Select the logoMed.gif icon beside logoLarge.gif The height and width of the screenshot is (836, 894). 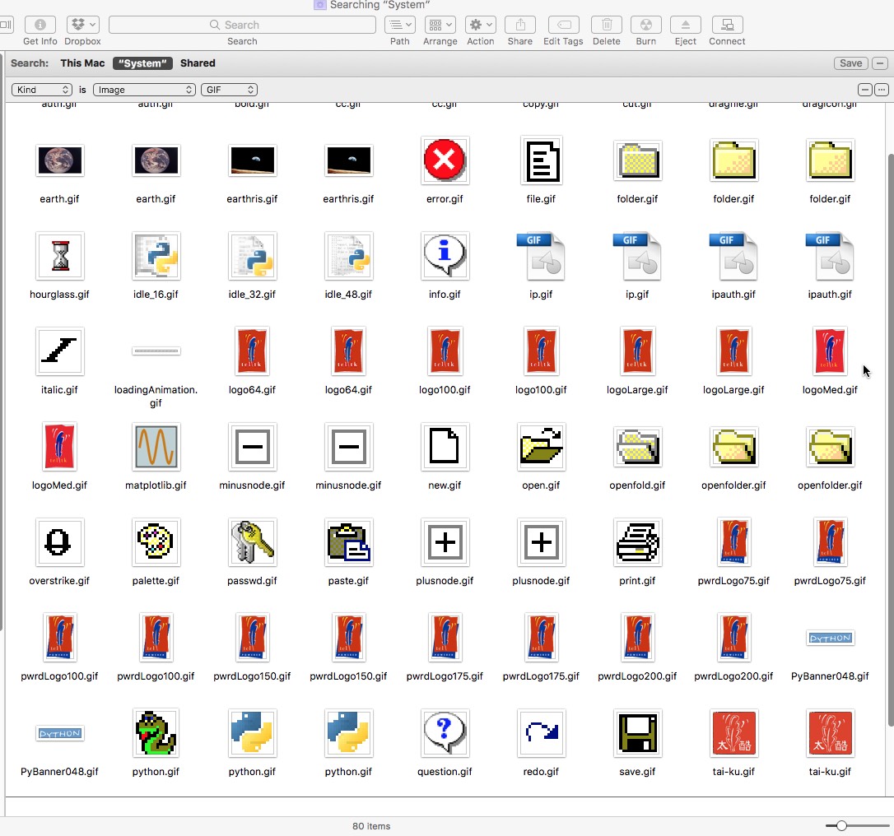pyautogui.click(x=830, y=351)
